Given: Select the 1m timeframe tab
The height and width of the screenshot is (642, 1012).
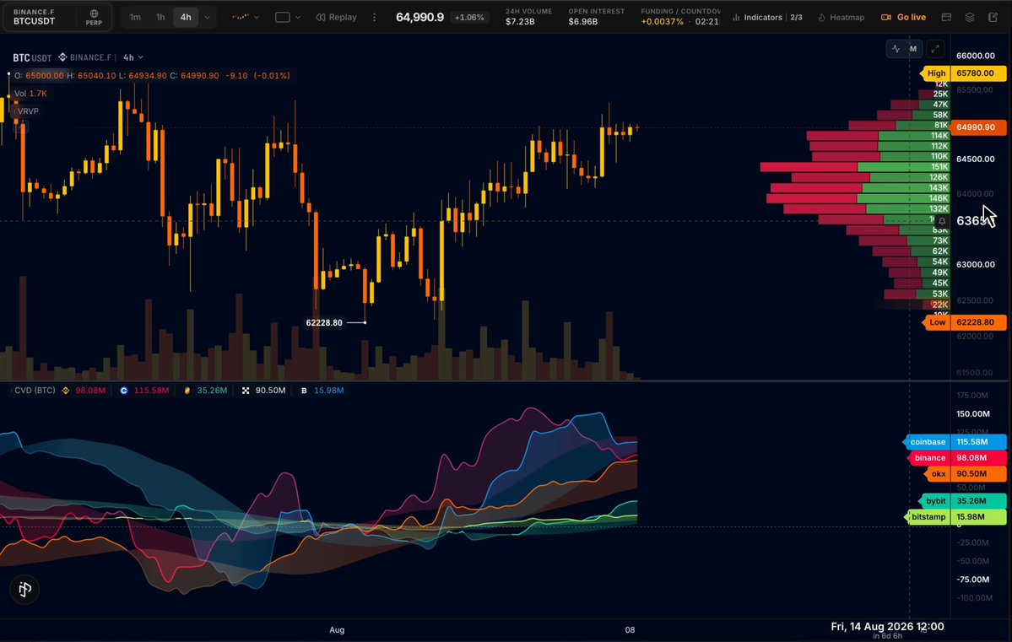Looking at the screenshot, I should tap(135, 18).
